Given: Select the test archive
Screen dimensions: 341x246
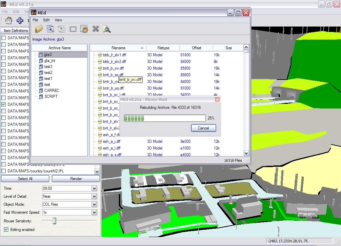Looking at the screenshot, I should 47,85.
